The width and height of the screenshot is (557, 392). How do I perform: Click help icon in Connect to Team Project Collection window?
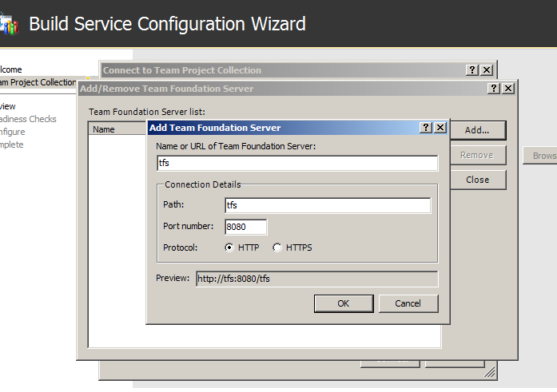click(471, 70)
